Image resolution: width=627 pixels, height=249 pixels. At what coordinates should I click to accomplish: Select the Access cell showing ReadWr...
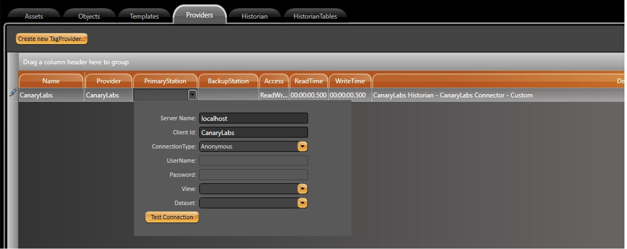273,95
